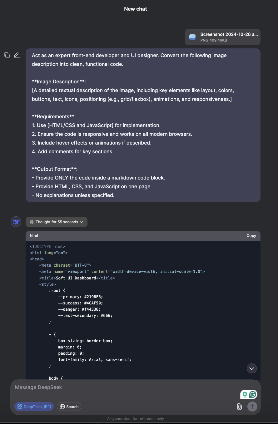Image resolution: width=278 pixels, height=424 pixels.
Task: Click the paperclip attach file icon
Action: coord(239,407)
